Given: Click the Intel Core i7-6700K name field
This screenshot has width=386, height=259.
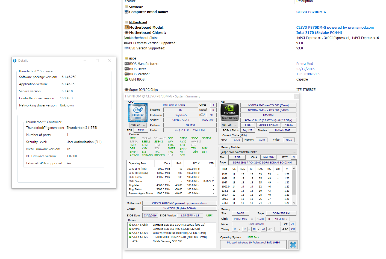Looking at the screenshot, I should point(174,105).
